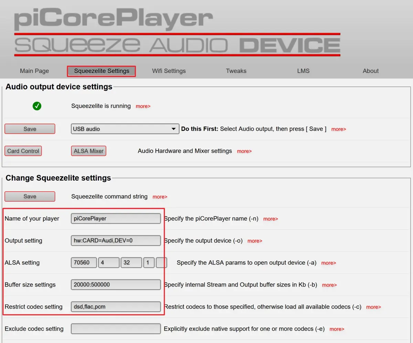Show more about restrict codecs (-c)
The image size is (413, 343).
tap(374, 307)
